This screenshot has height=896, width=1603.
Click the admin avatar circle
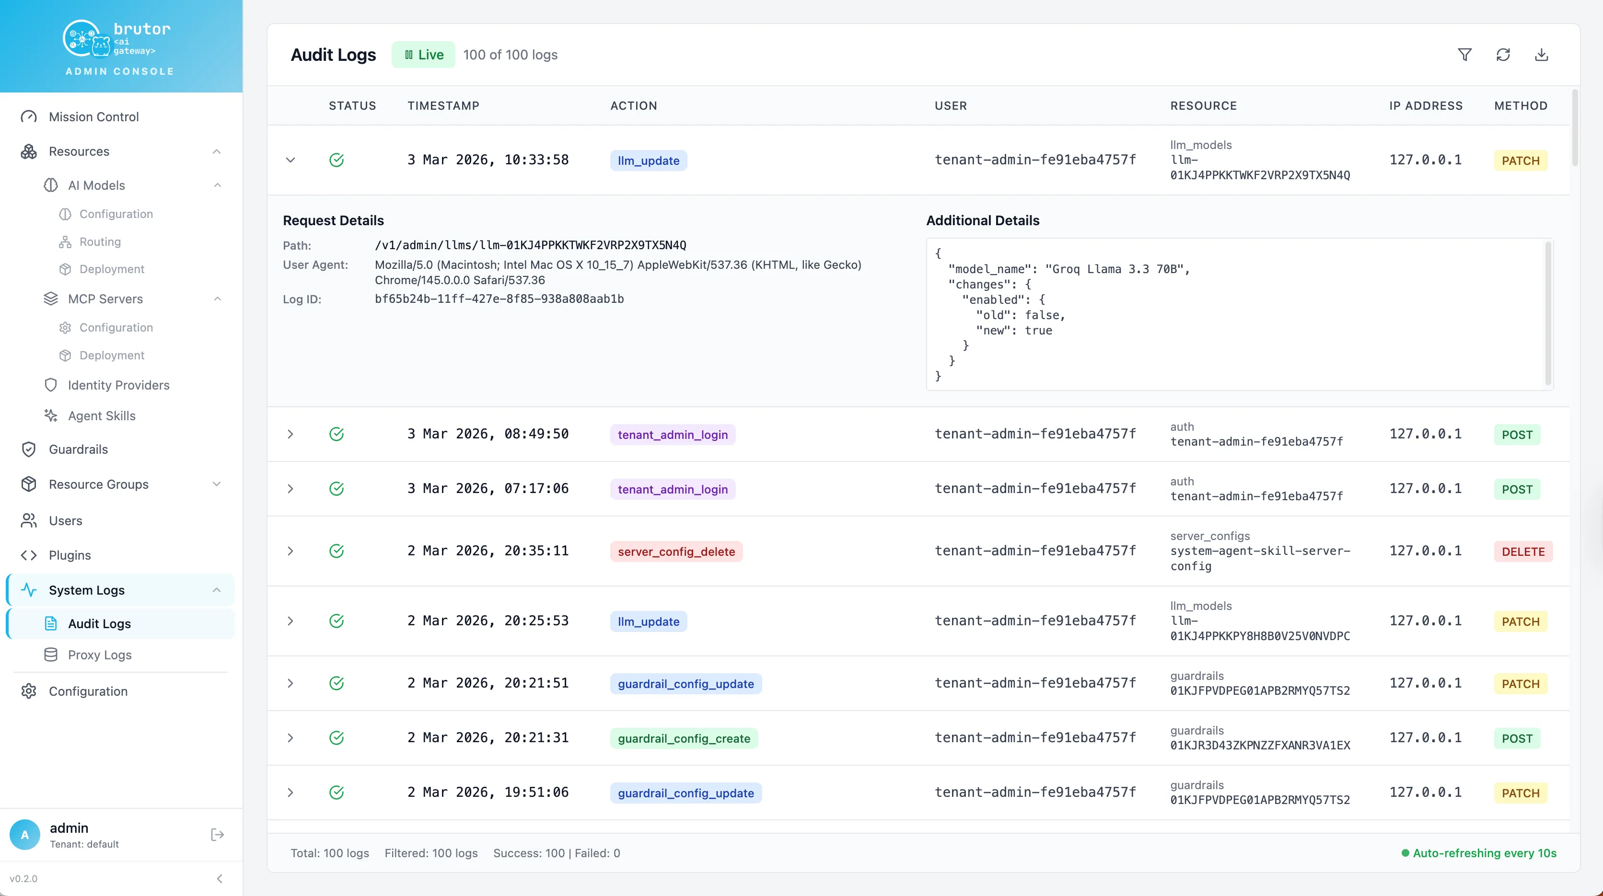click(25, 835)
